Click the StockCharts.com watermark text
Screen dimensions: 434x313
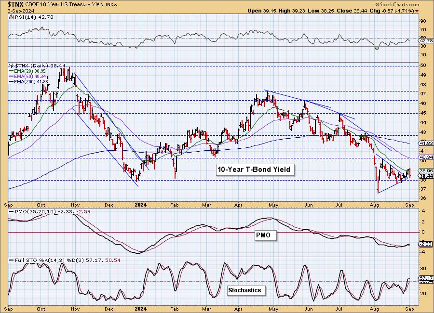tap(397, 4)
